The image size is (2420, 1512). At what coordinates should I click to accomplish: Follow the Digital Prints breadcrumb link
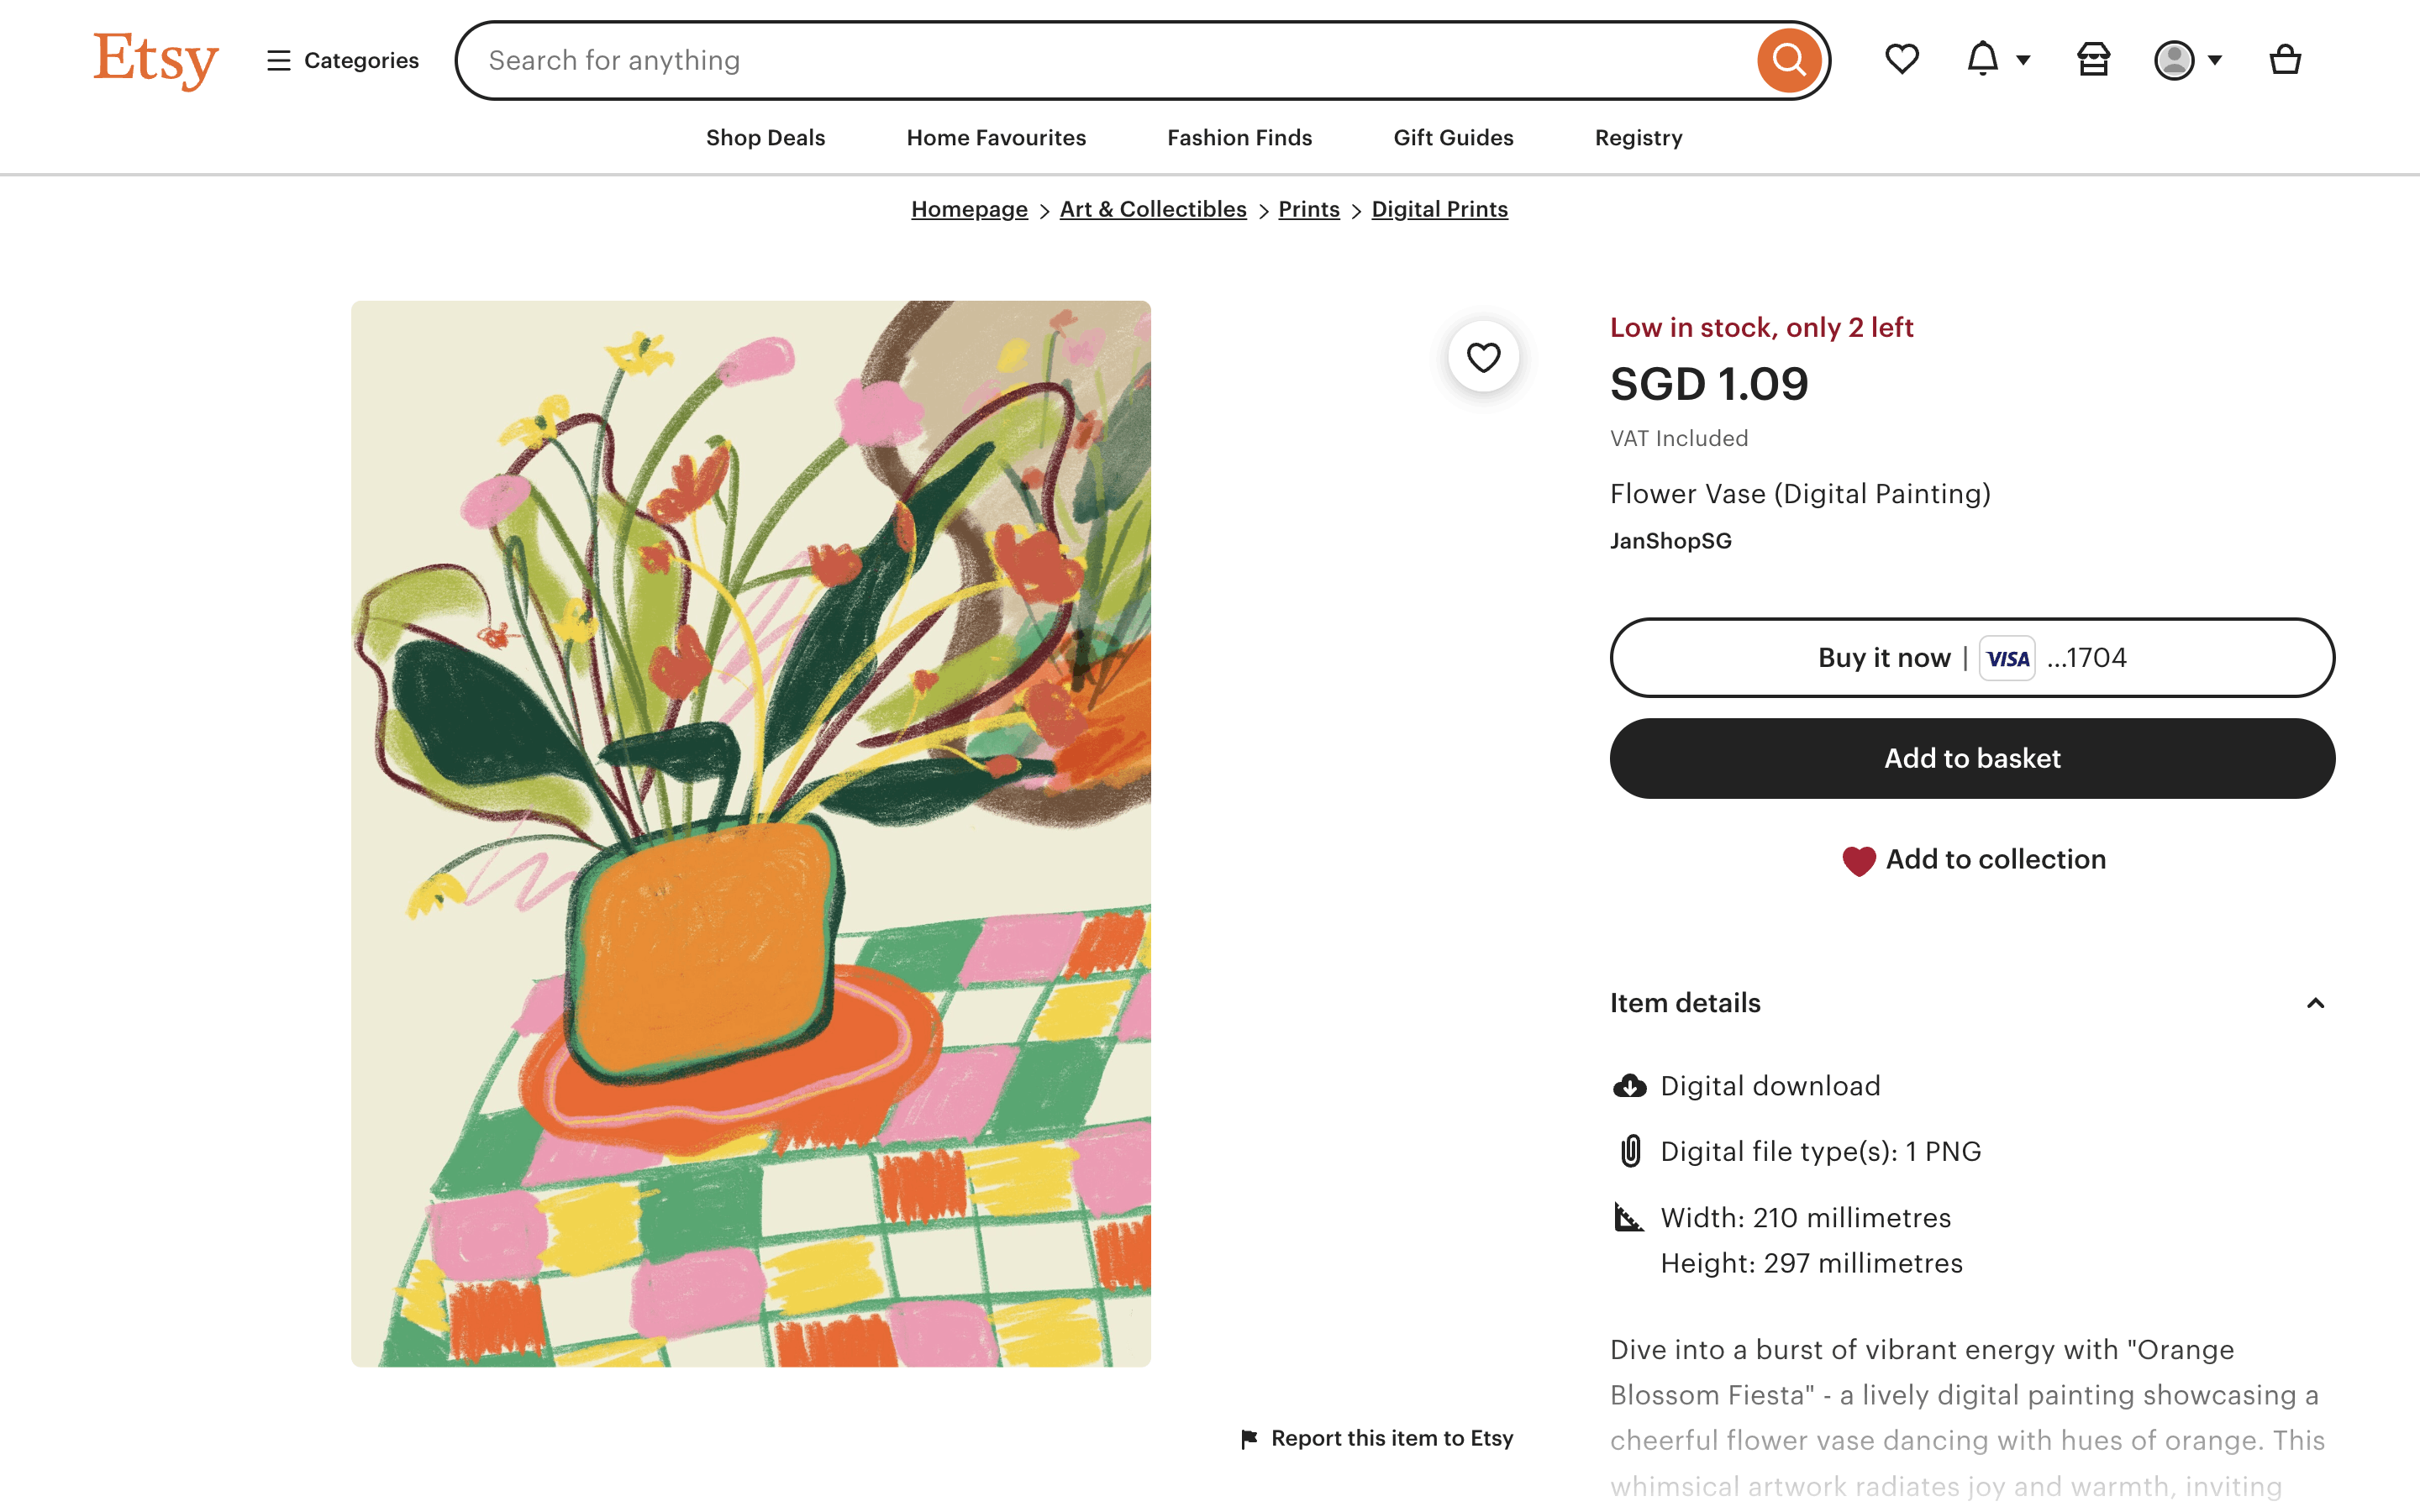click(1439, 209)
